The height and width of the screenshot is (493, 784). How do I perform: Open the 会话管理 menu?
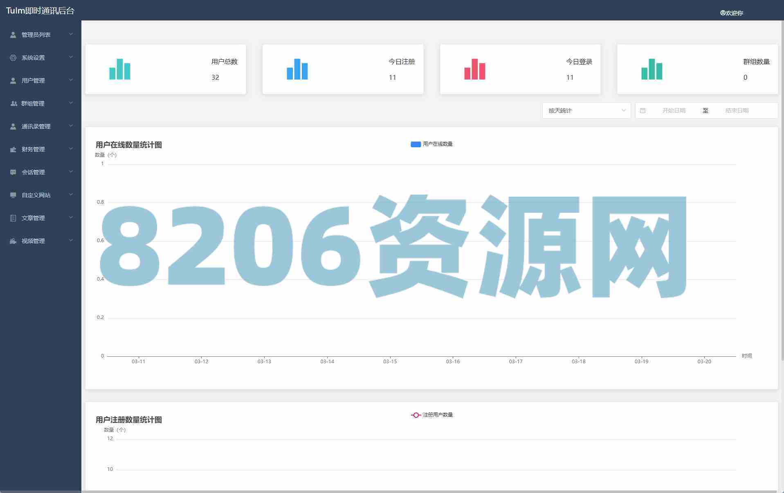point(40,172)
